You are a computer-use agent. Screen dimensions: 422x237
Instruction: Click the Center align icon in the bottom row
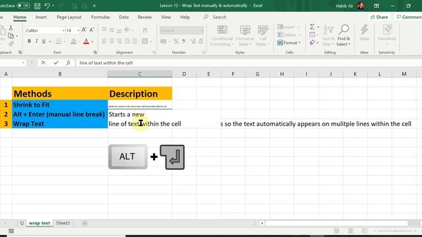tap(111, 41)
